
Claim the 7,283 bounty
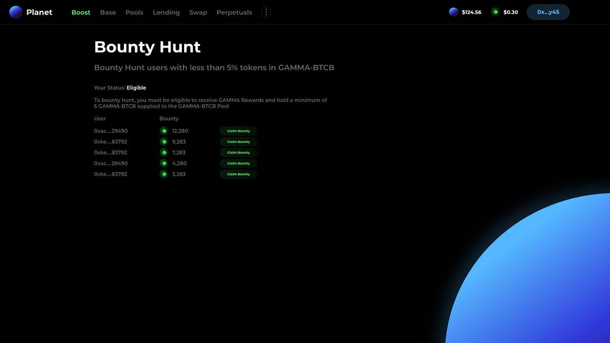[238, 153]
